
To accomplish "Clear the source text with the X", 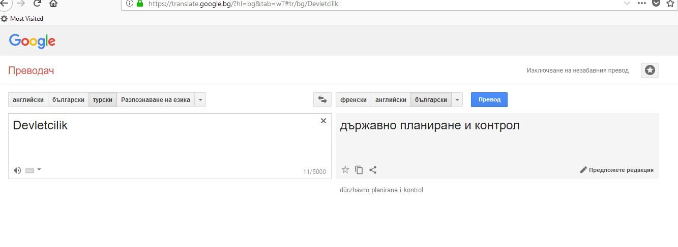I will [x=323, y=121].
